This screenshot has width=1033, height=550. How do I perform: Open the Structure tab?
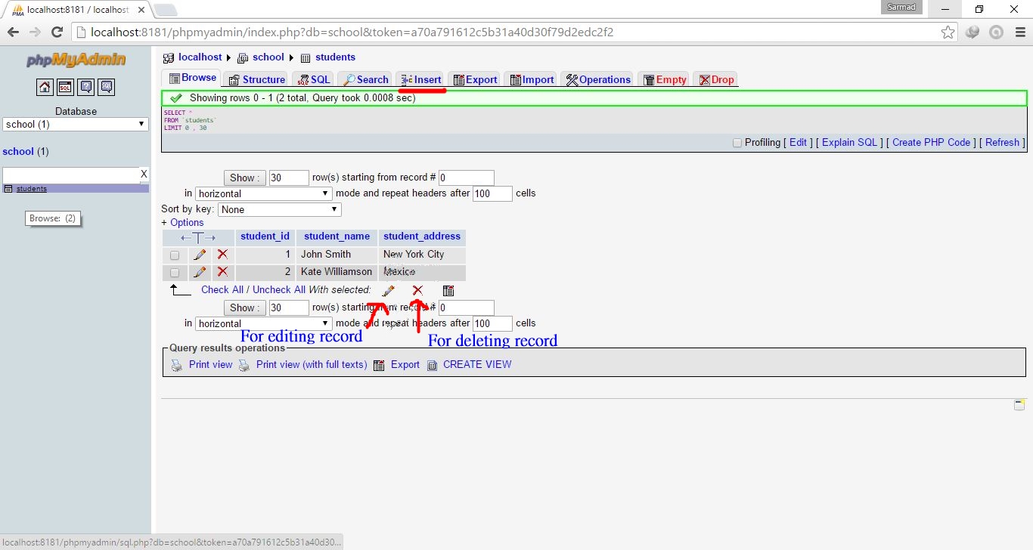(256, 79)
